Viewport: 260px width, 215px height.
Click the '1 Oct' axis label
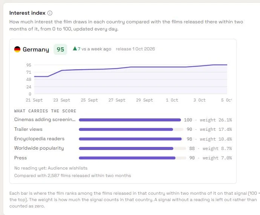(172, 100)
